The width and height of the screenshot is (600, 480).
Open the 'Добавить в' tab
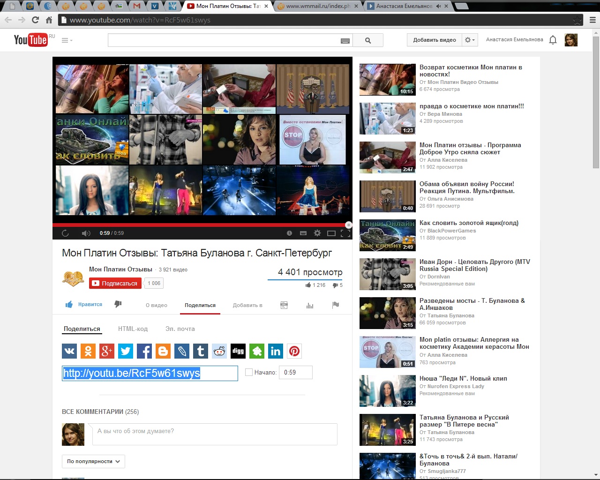point(247,305)
